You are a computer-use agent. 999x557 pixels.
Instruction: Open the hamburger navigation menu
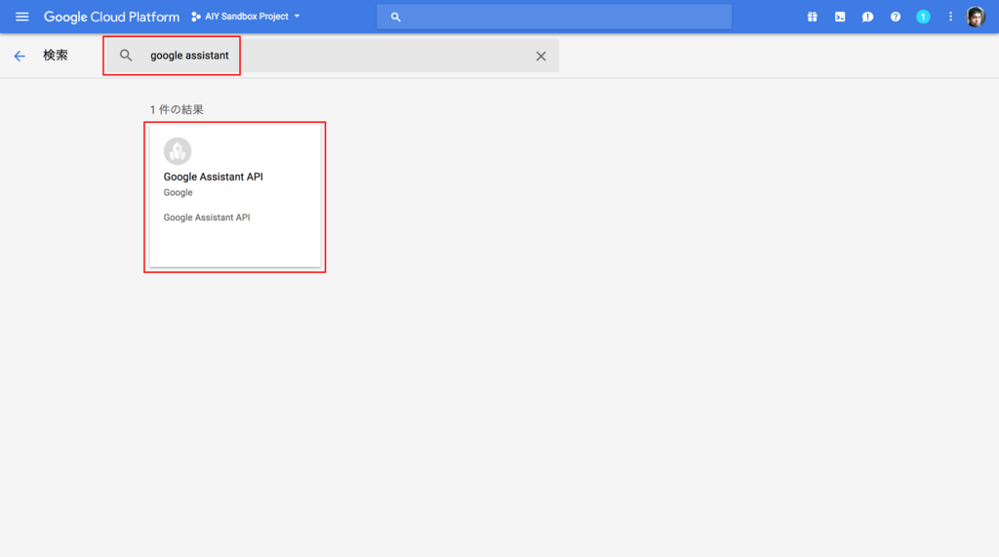click(21, 17)
